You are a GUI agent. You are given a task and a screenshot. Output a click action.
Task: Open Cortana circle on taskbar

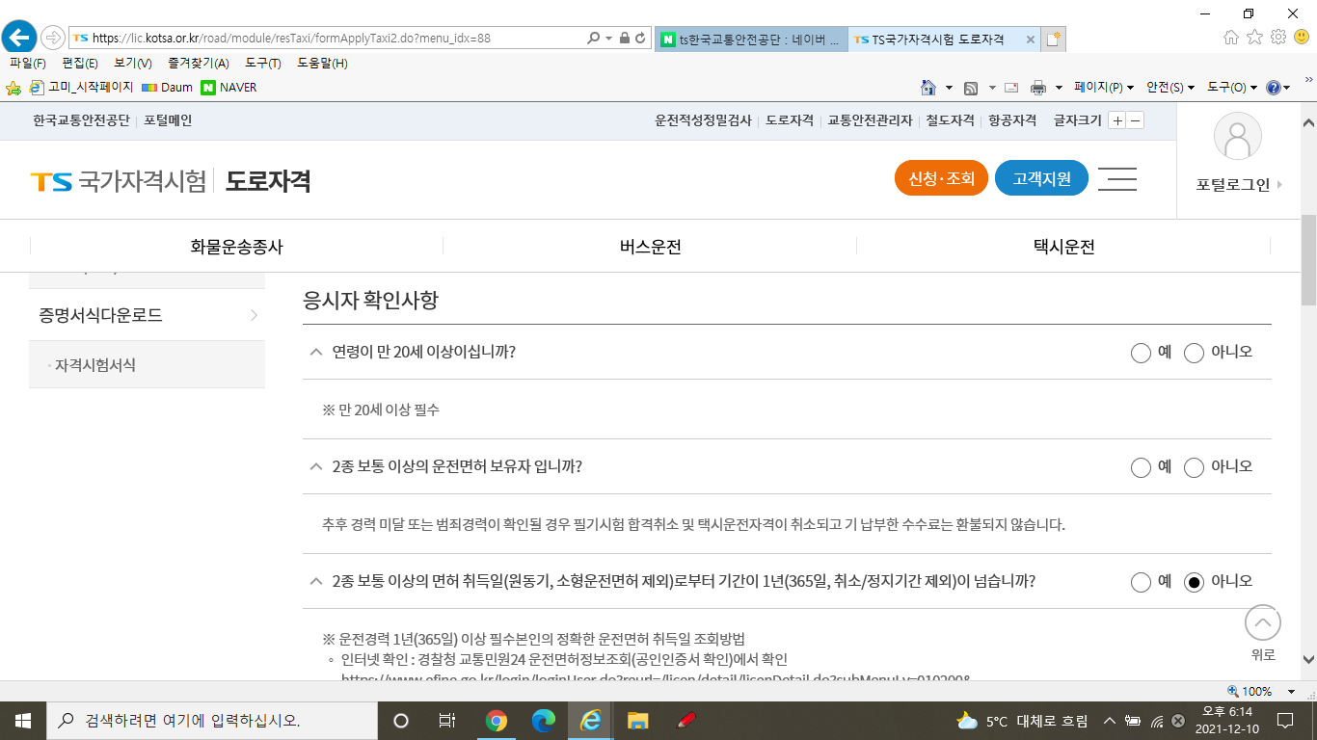tap(401, 720)
